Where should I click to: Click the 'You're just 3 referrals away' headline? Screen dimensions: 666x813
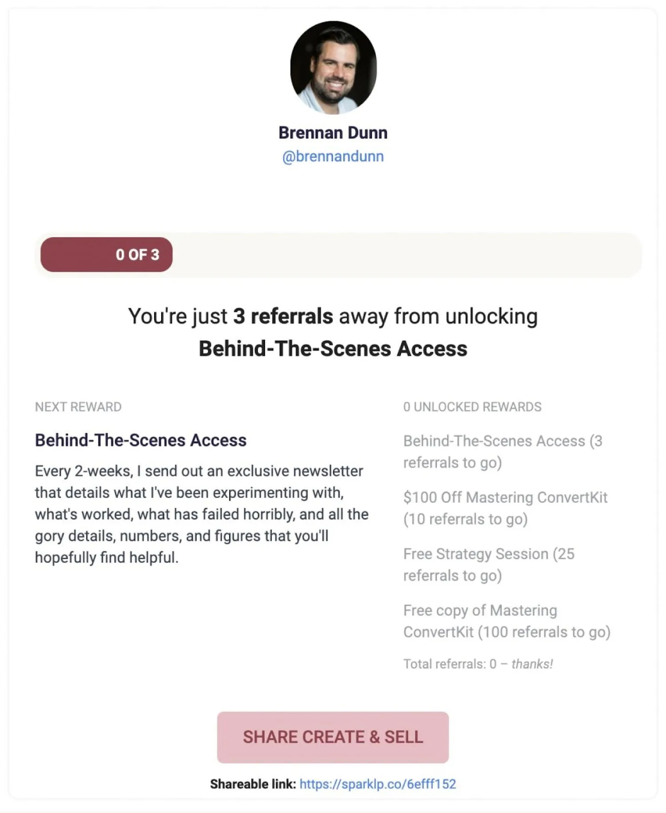333,316
